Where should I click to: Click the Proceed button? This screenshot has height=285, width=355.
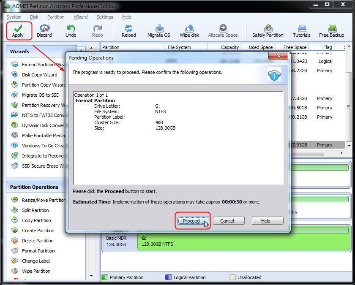tap(193, 221)
